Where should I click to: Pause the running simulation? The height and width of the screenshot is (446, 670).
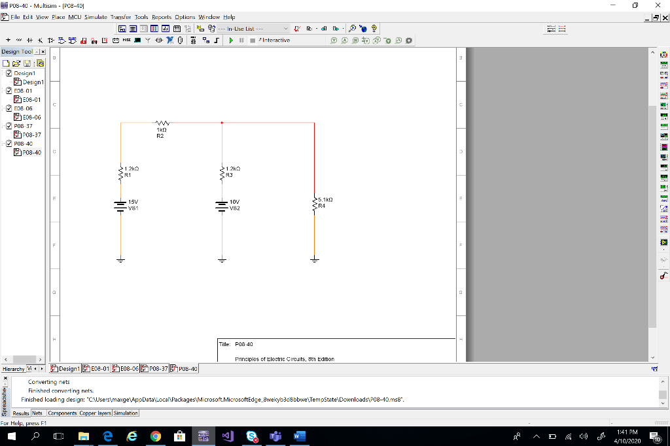[241, 40]
